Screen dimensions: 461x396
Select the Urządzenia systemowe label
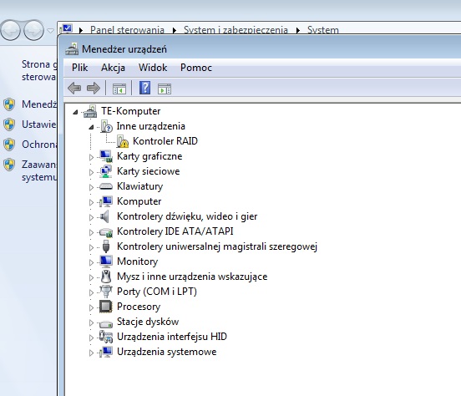point(166,352)
